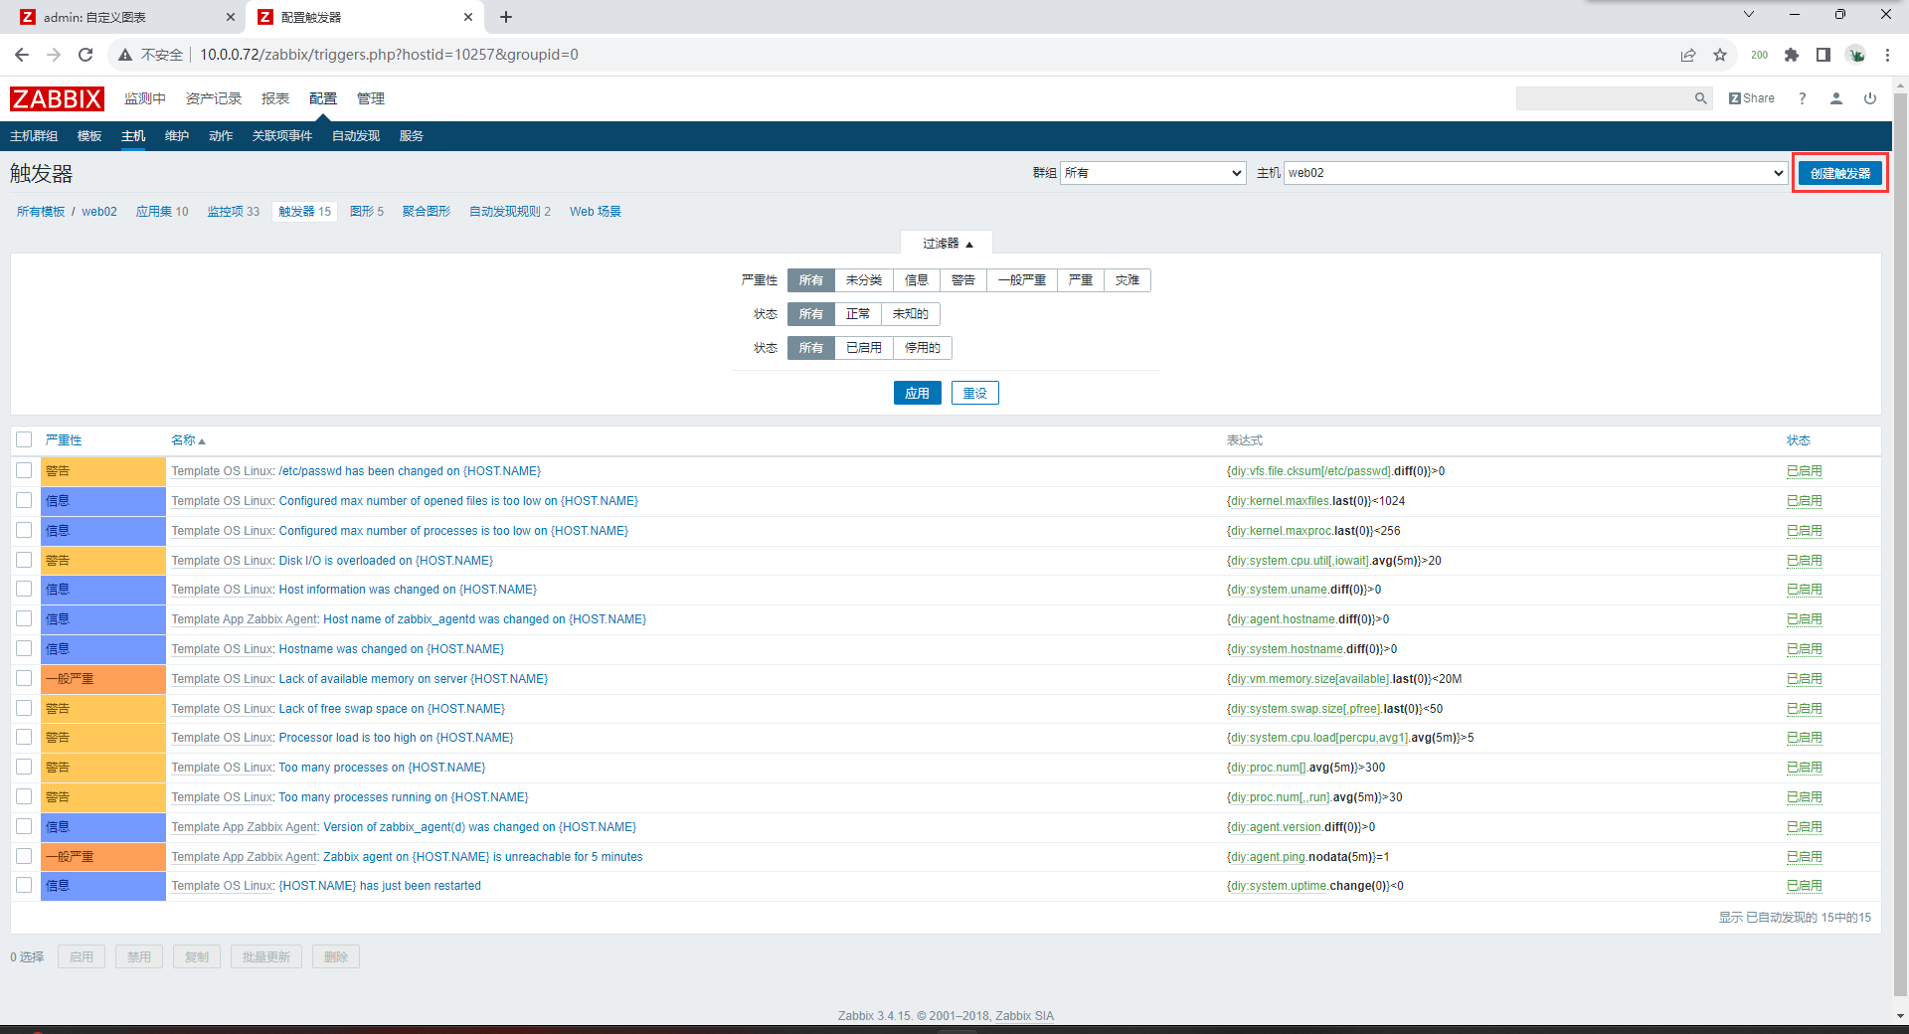This screenshot has width=1909, height=1034.
Task: Open the 报表 menu
Action: tap(275, 98)
